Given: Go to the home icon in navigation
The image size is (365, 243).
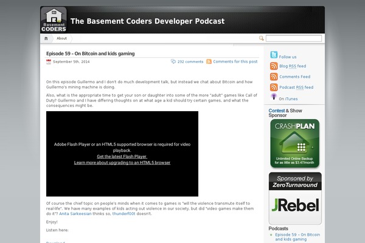Looking at the screenshot, I should (46, 39).
